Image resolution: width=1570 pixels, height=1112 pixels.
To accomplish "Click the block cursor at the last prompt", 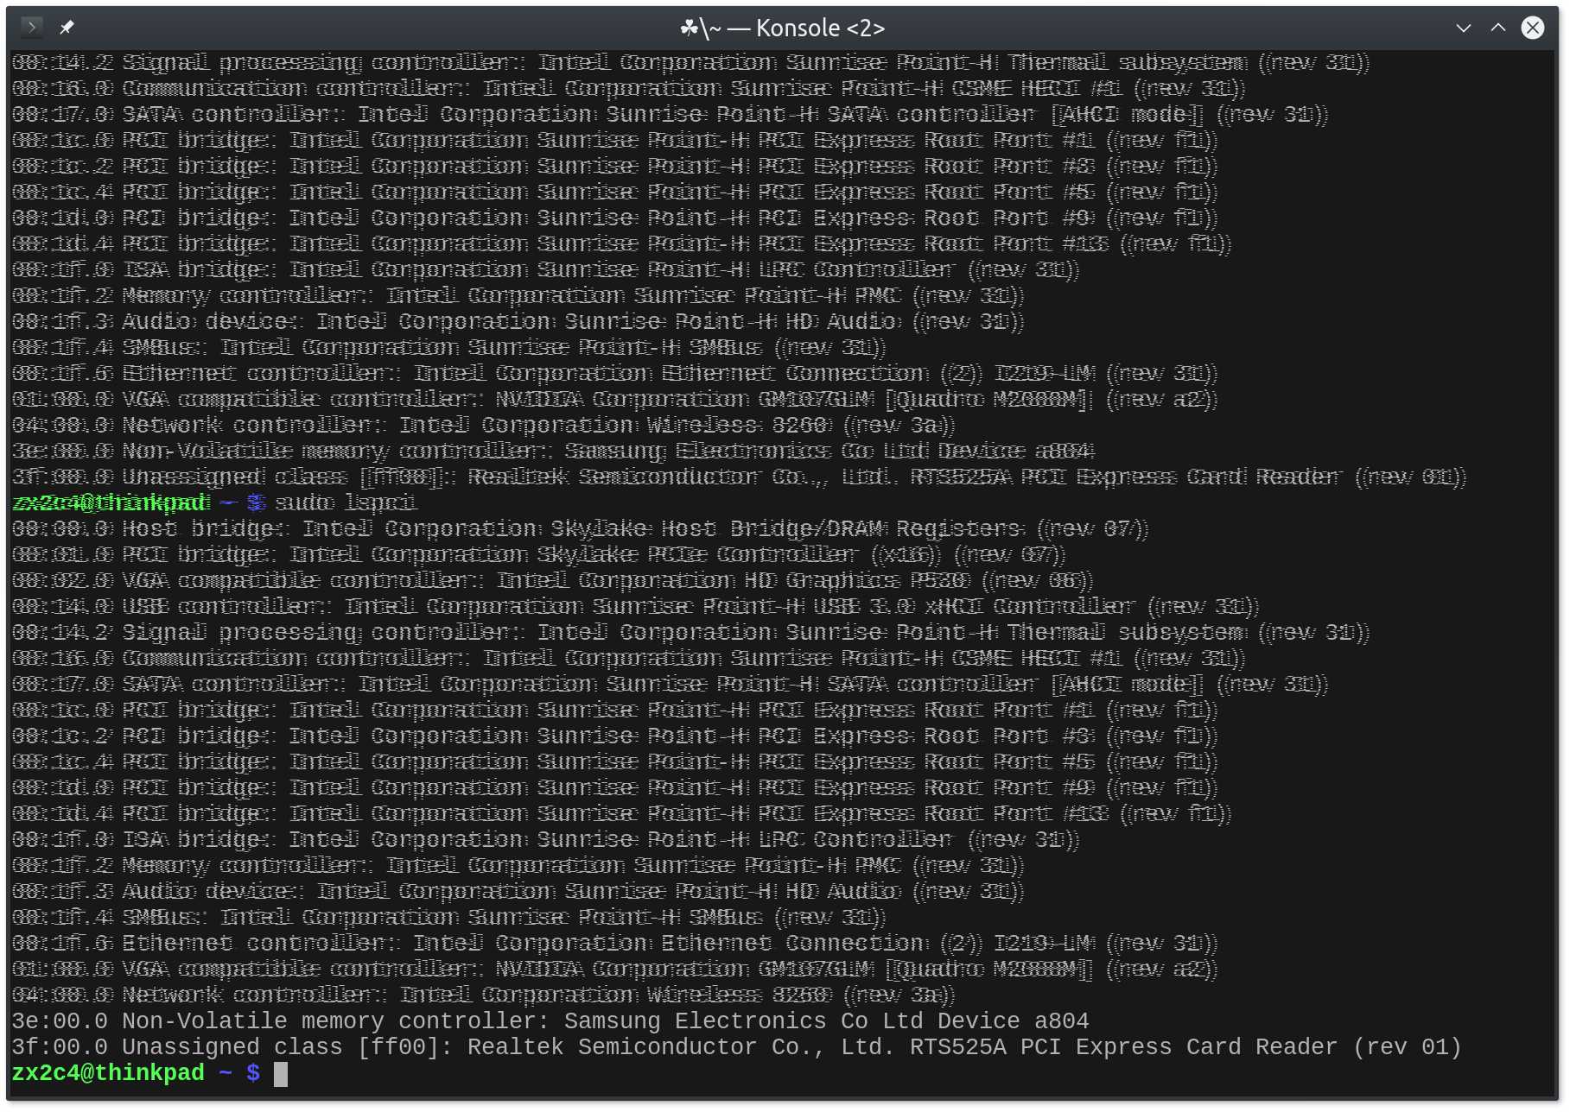I will click(281, 1074).
